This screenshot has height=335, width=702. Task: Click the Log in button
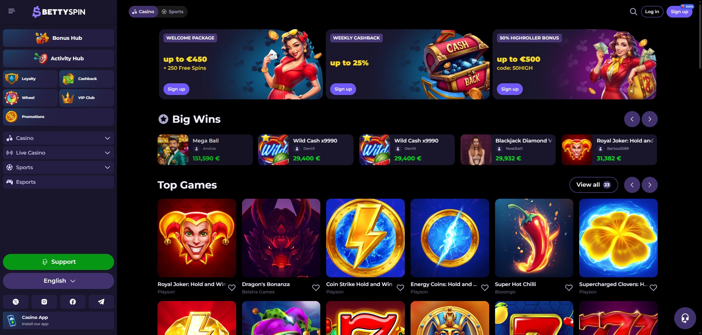click(652, 12)
